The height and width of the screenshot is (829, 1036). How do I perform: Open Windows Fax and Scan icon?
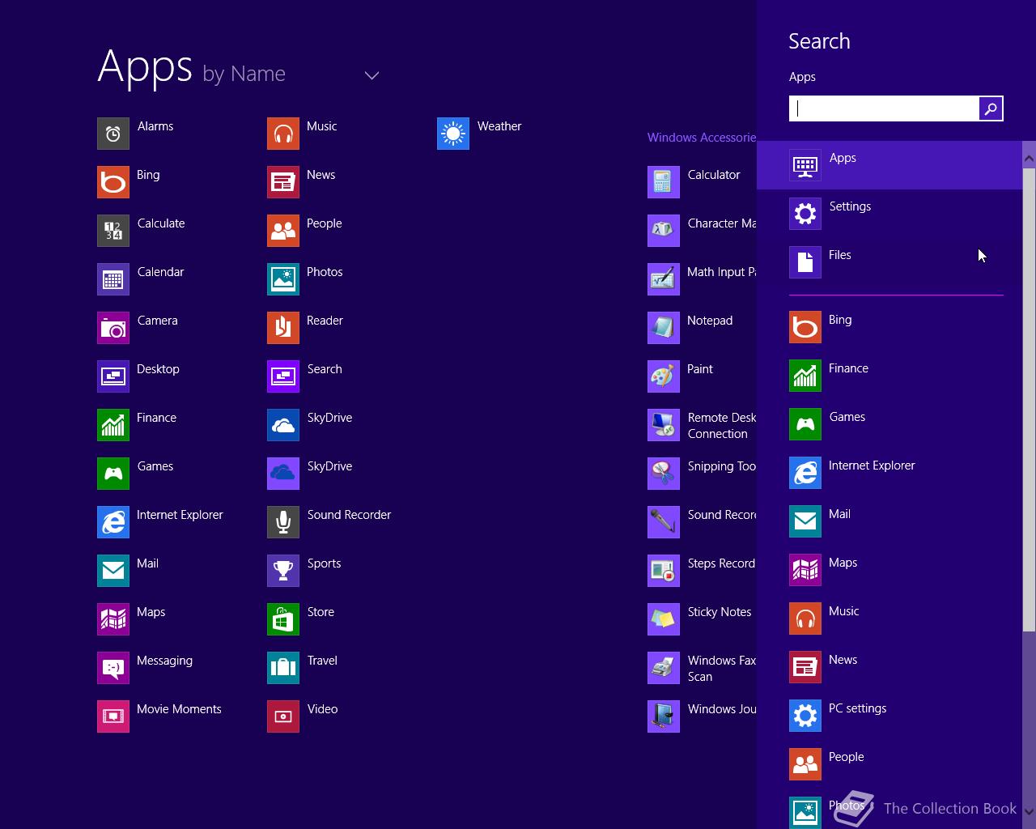(x=664, y=668)
